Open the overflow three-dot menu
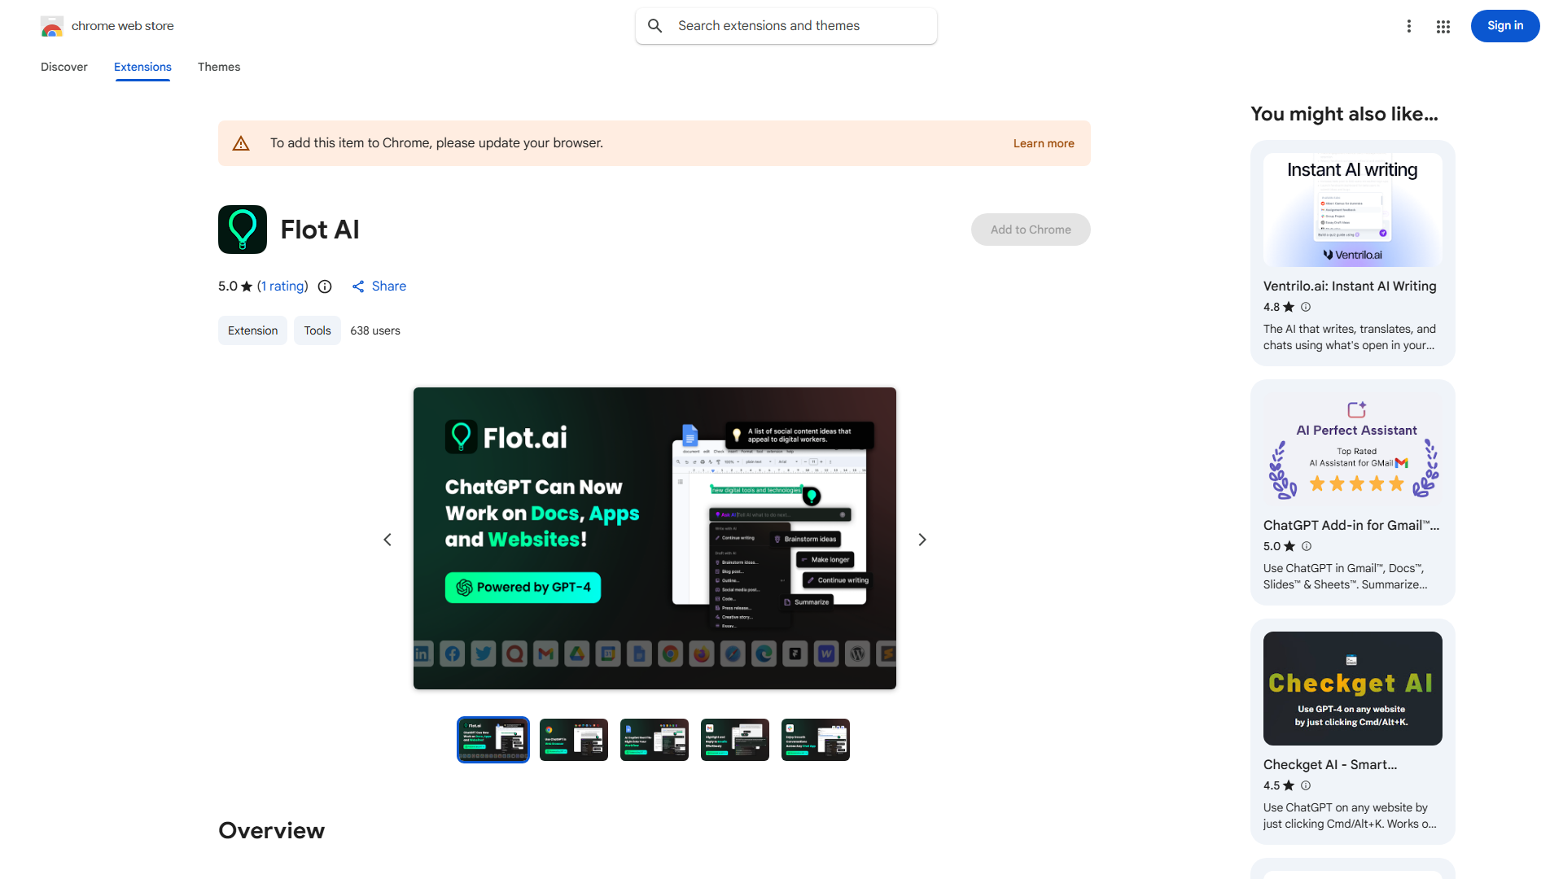1563x879 pixels. [x=1409, y=26]
